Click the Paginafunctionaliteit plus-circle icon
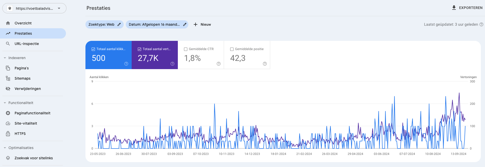Image resolution: width=485 pixels, height=167 pixels. [8, 113]
